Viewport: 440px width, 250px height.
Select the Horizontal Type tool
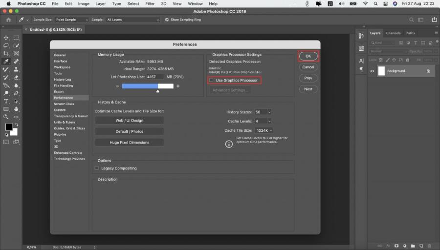(x=6, y=101)
